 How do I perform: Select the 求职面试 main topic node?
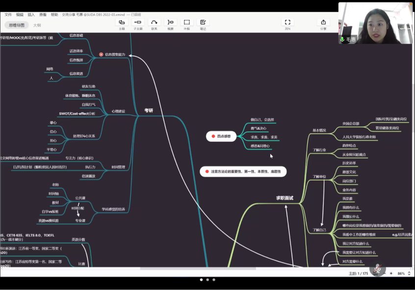(x=285, y=198)
